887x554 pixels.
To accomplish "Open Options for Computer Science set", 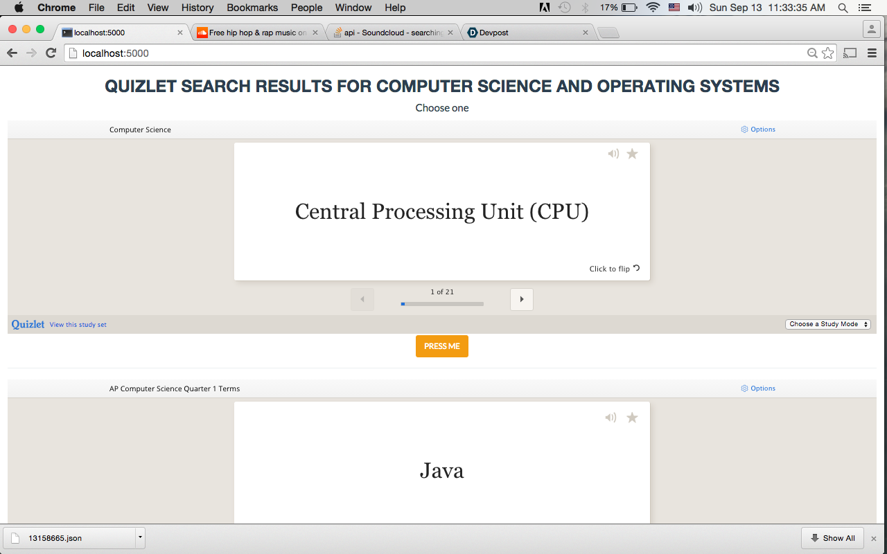I will point(758,129).
